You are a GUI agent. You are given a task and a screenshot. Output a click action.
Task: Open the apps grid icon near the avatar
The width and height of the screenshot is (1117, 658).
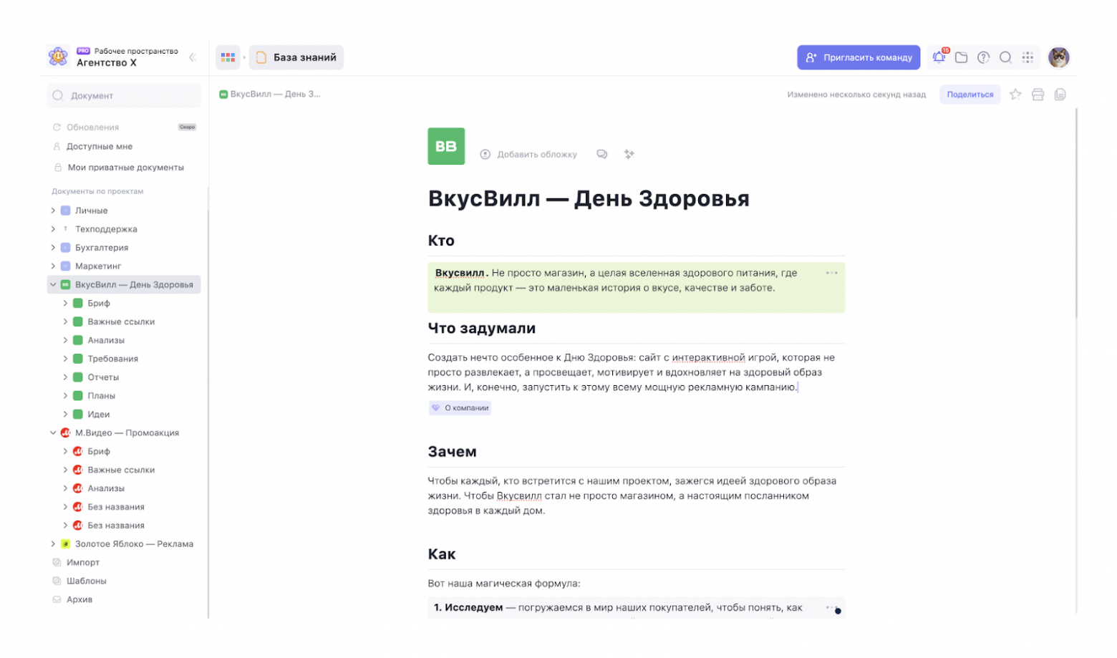(x=1028, y=57)
